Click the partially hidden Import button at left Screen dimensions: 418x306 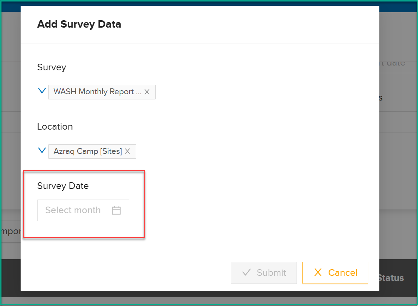(x=10, y=231)
